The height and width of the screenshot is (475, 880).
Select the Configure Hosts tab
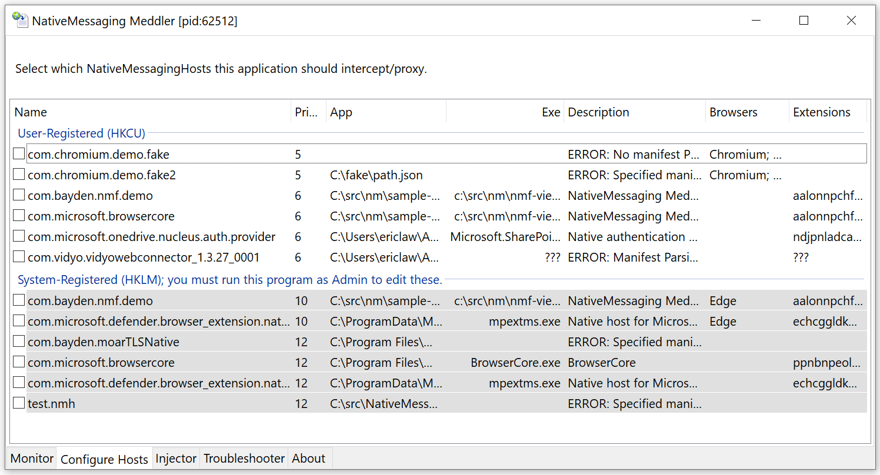[104, 459]
